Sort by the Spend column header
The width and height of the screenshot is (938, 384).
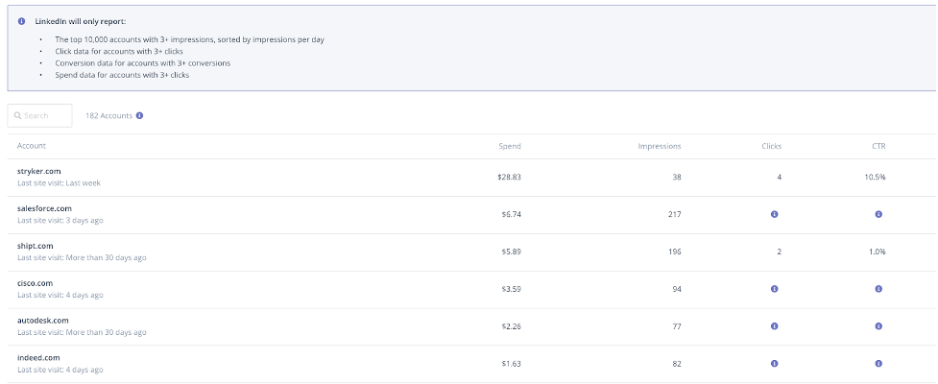tap(510, 146)
